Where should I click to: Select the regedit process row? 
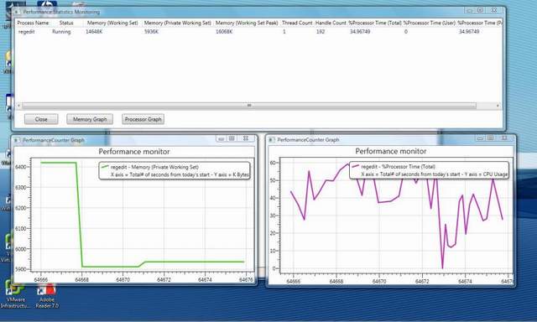(x=258, y=32)
